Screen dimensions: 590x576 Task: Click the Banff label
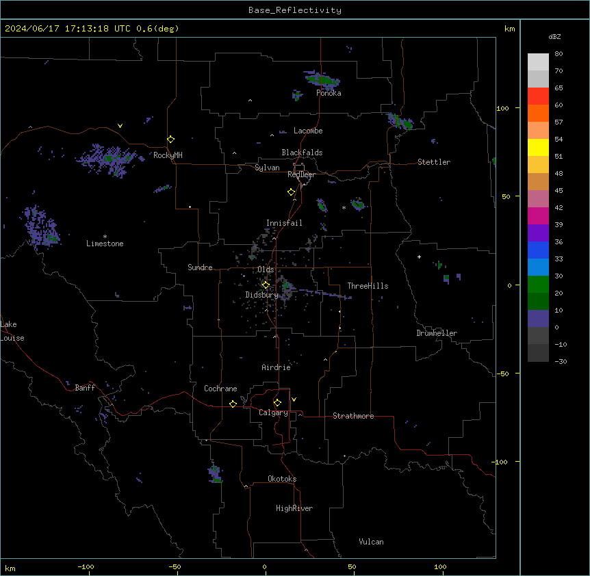[85, 388]
